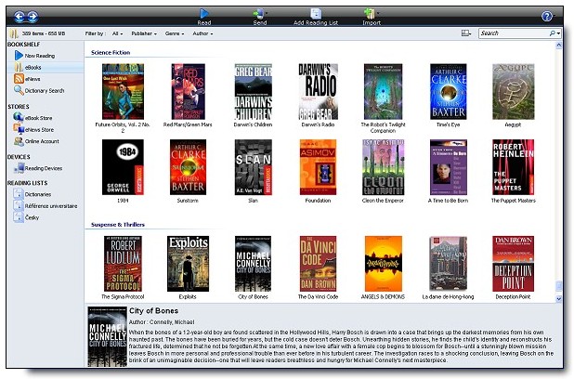This screenshot has height=379, width=574.
Task: Go forward with the right arrow button
Action: coord(33,16)
